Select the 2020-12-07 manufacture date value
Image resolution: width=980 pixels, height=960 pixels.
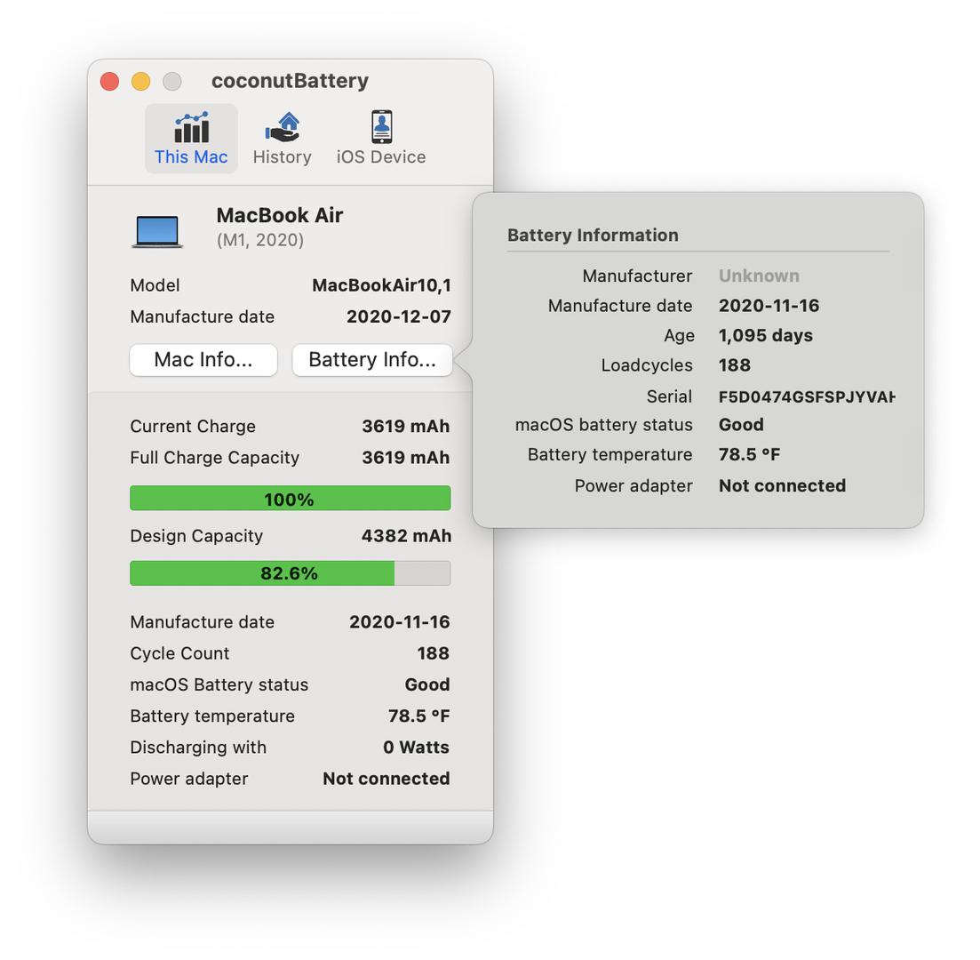[x=399, y=316]
